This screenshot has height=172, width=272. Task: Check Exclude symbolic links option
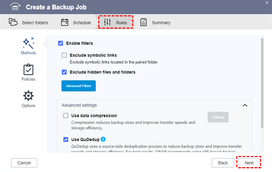(x=64, y=55)
